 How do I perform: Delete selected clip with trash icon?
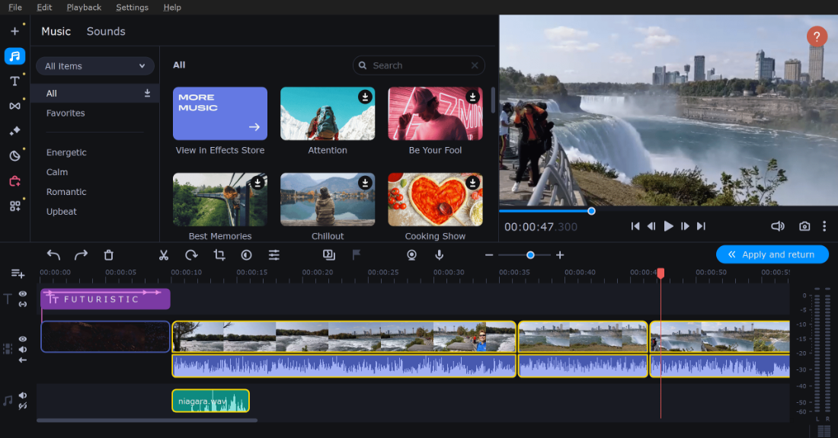point(108,255)
